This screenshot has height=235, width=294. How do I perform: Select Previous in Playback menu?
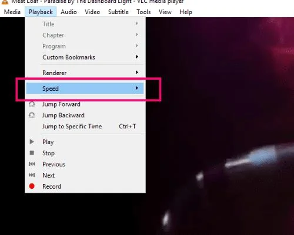[x=85, y=164]
